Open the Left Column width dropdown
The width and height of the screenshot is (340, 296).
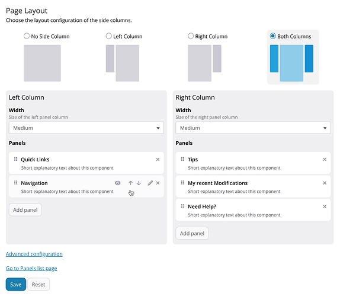click(86, 128)
